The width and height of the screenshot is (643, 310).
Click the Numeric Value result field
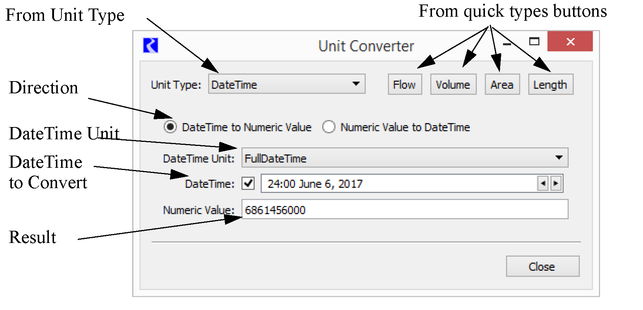pos(405,210)
